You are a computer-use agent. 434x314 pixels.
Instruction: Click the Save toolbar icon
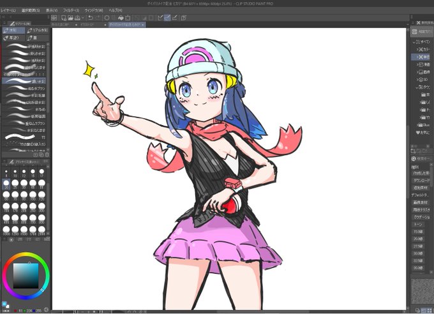pos(77,18)
